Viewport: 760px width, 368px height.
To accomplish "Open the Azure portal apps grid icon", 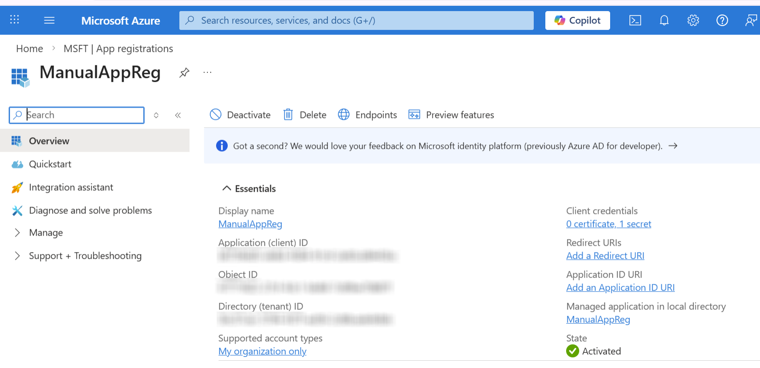I will (15, 20).
